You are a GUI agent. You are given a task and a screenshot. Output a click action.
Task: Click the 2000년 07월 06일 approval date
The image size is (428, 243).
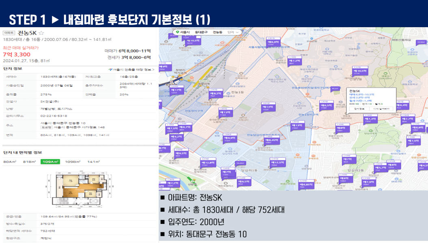pyautogui.click(x=56, y=86)
